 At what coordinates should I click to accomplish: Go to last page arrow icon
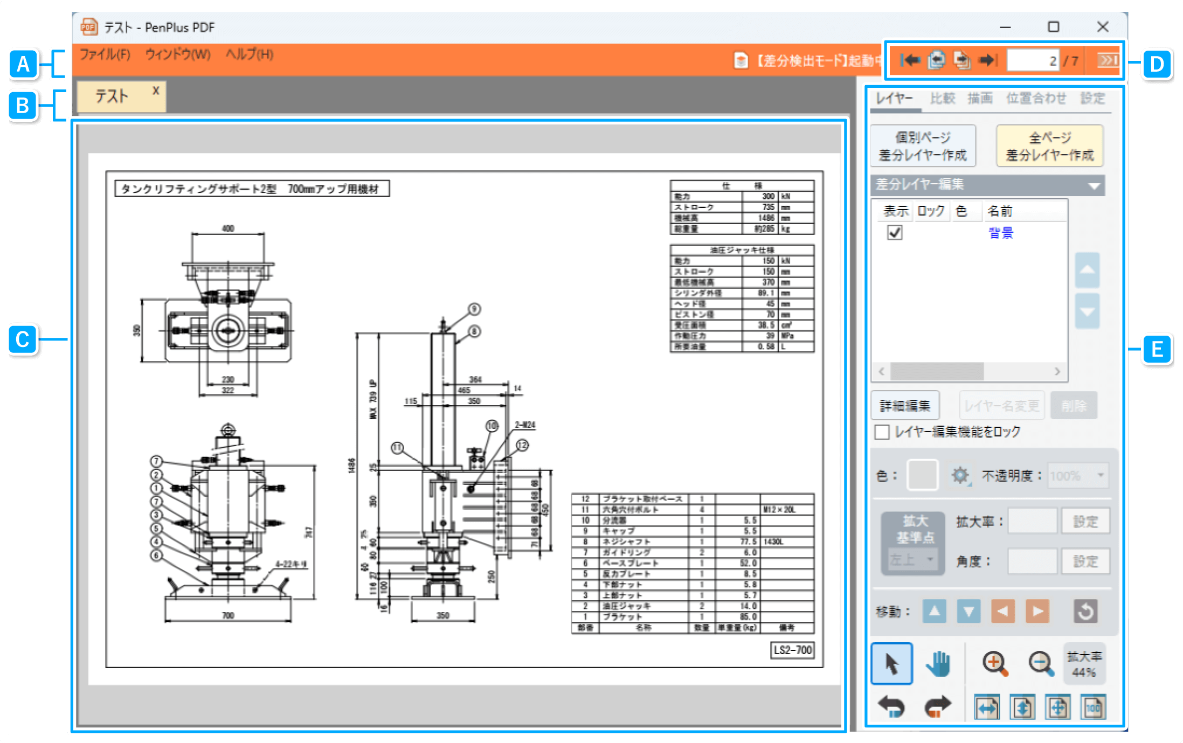point(989,60)
